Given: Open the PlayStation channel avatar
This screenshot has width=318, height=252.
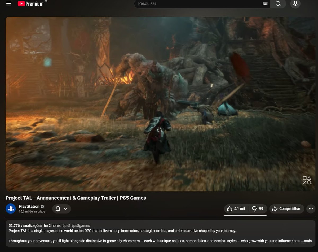Looking at the screenshot, I should (11, 209).
